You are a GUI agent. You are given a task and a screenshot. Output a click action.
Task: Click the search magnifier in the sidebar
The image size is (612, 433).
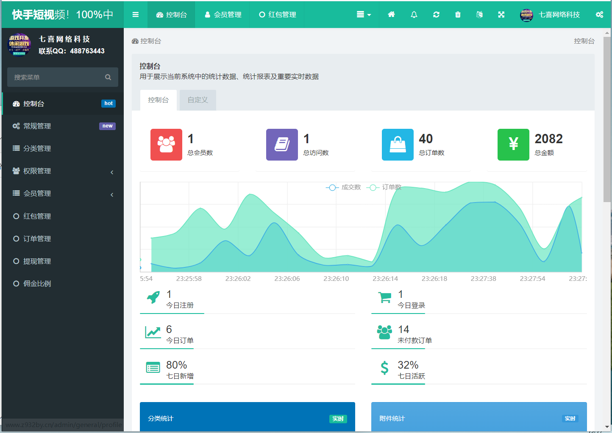tap(108, 77)
